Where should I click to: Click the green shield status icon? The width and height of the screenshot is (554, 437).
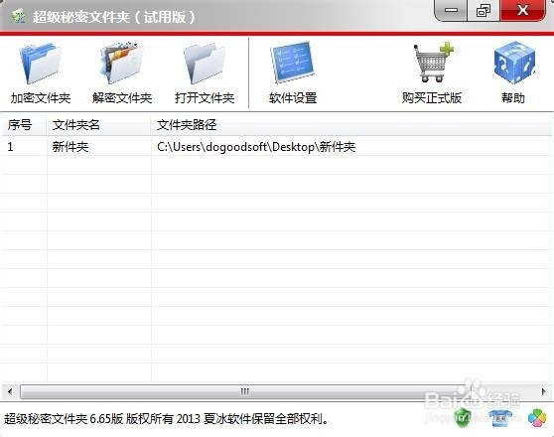click(x=463, y=417)
